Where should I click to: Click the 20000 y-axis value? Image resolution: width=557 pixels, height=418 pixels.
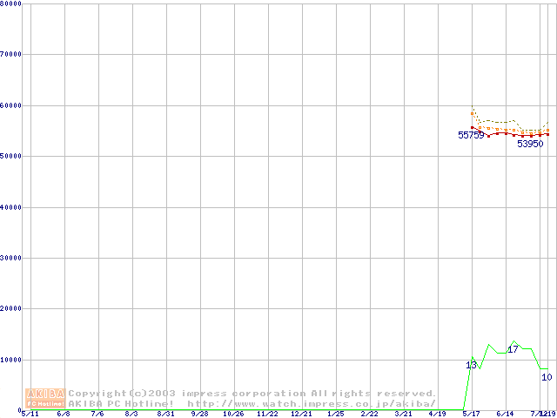pos(10,309)
